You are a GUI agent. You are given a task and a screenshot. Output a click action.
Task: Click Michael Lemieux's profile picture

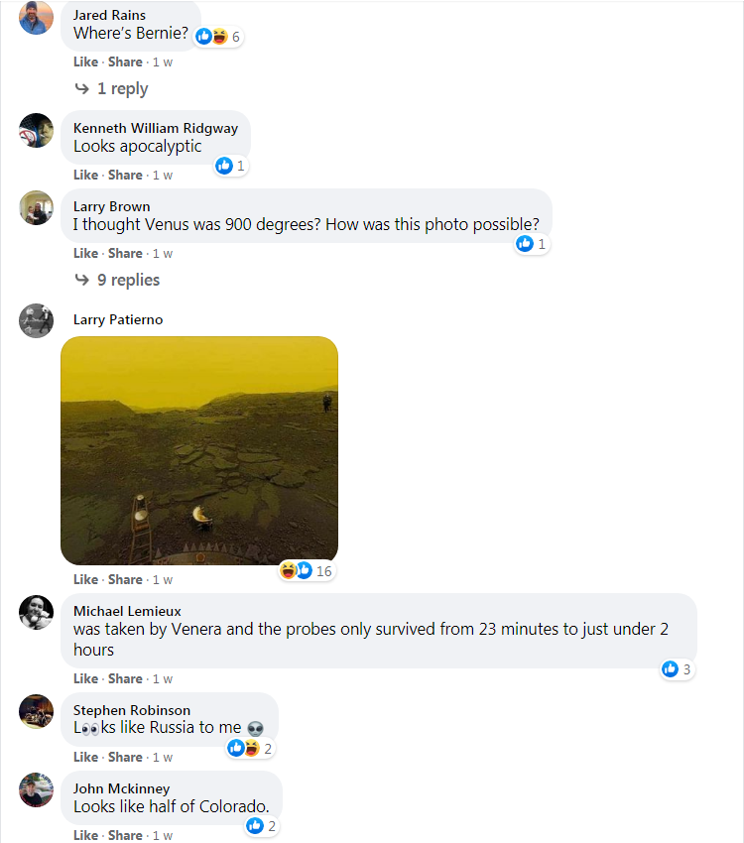pyautogui.click(x=36, y=612)
